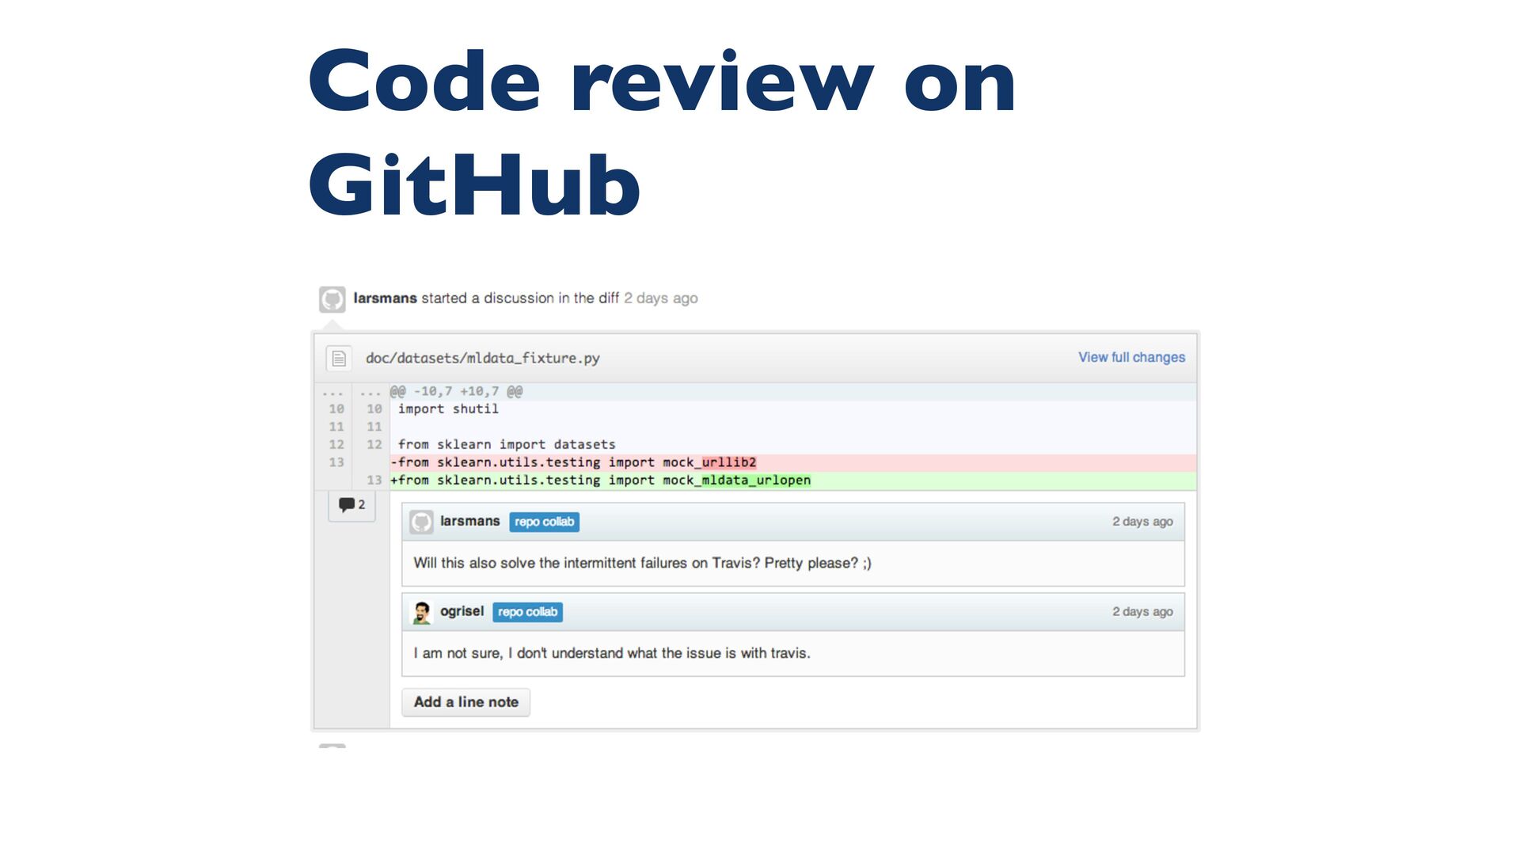
Task: Open larsmans profile from comment author name
Action: point(469,521)
